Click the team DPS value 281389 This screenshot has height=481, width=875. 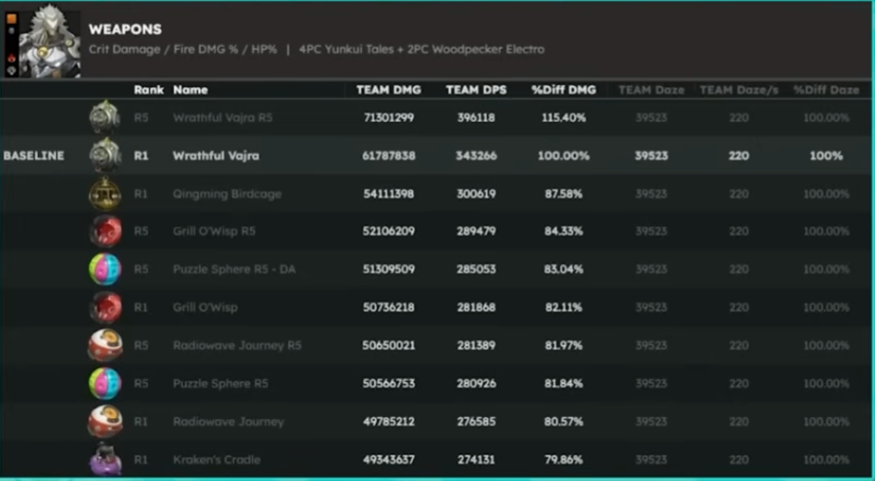476,346
